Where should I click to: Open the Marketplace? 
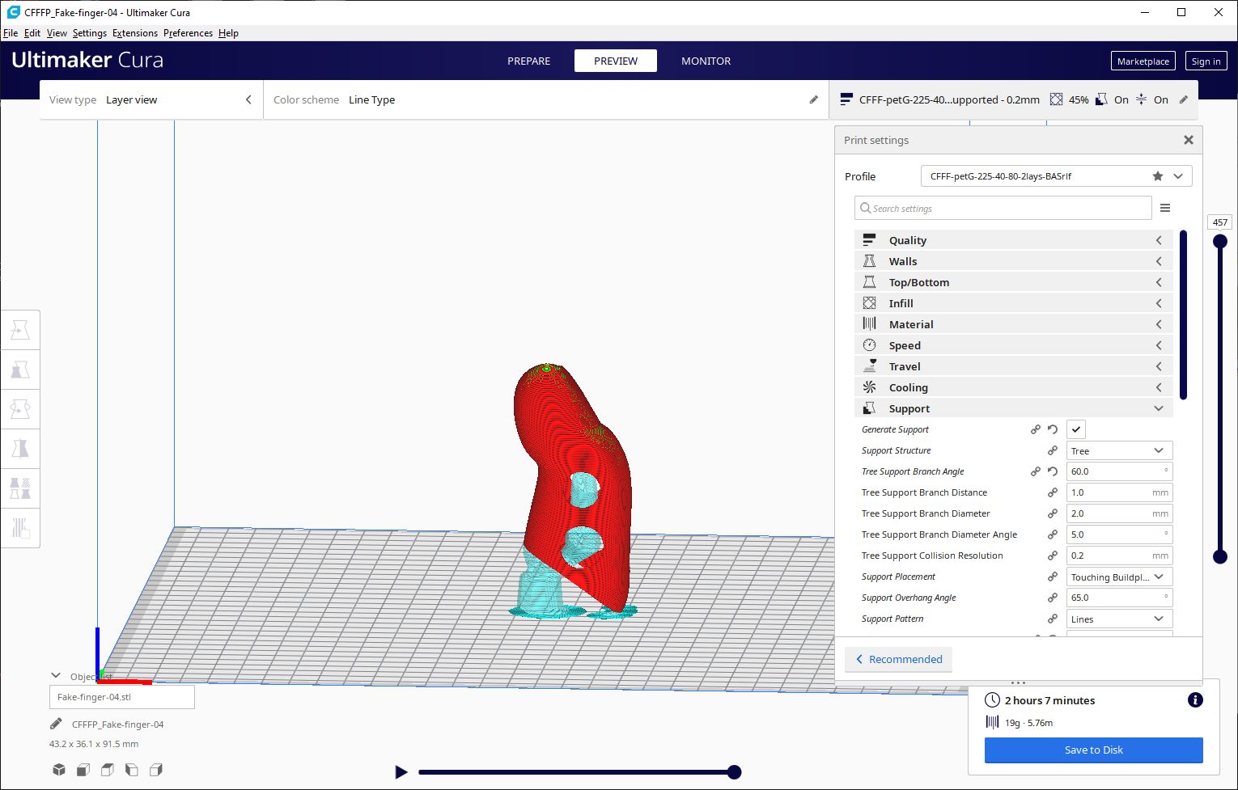click(x=1143, y=61)
